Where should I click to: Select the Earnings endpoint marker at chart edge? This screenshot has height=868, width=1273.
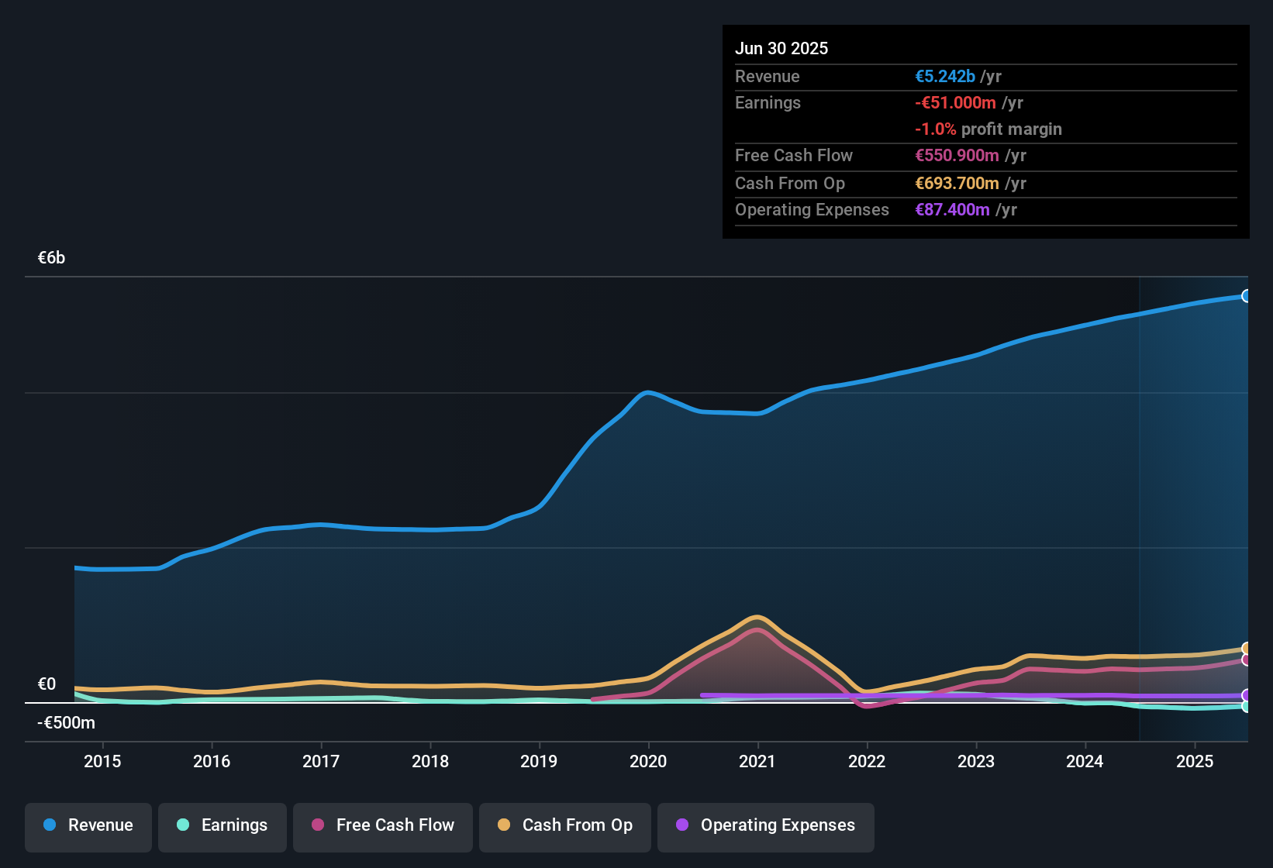pyautogui.click(x=1247, y=707)
